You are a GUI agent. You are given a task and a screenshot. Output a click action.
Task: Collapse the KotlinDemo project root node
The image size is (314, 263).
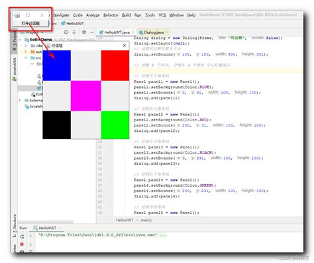[21, 40]
